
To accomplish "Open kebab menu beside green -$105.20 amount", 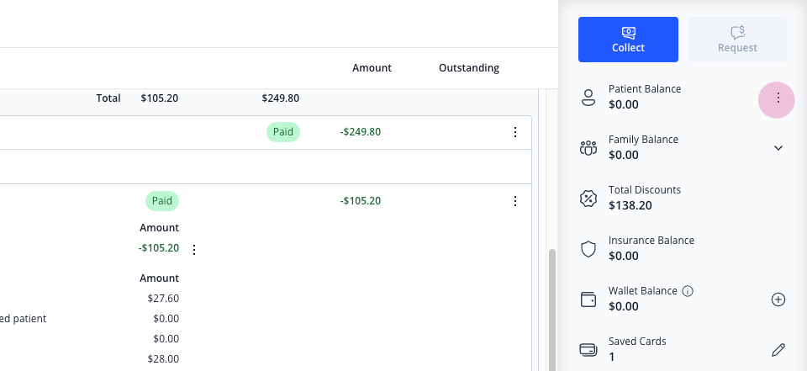I will pyautogui.click(x=194, y=250).
